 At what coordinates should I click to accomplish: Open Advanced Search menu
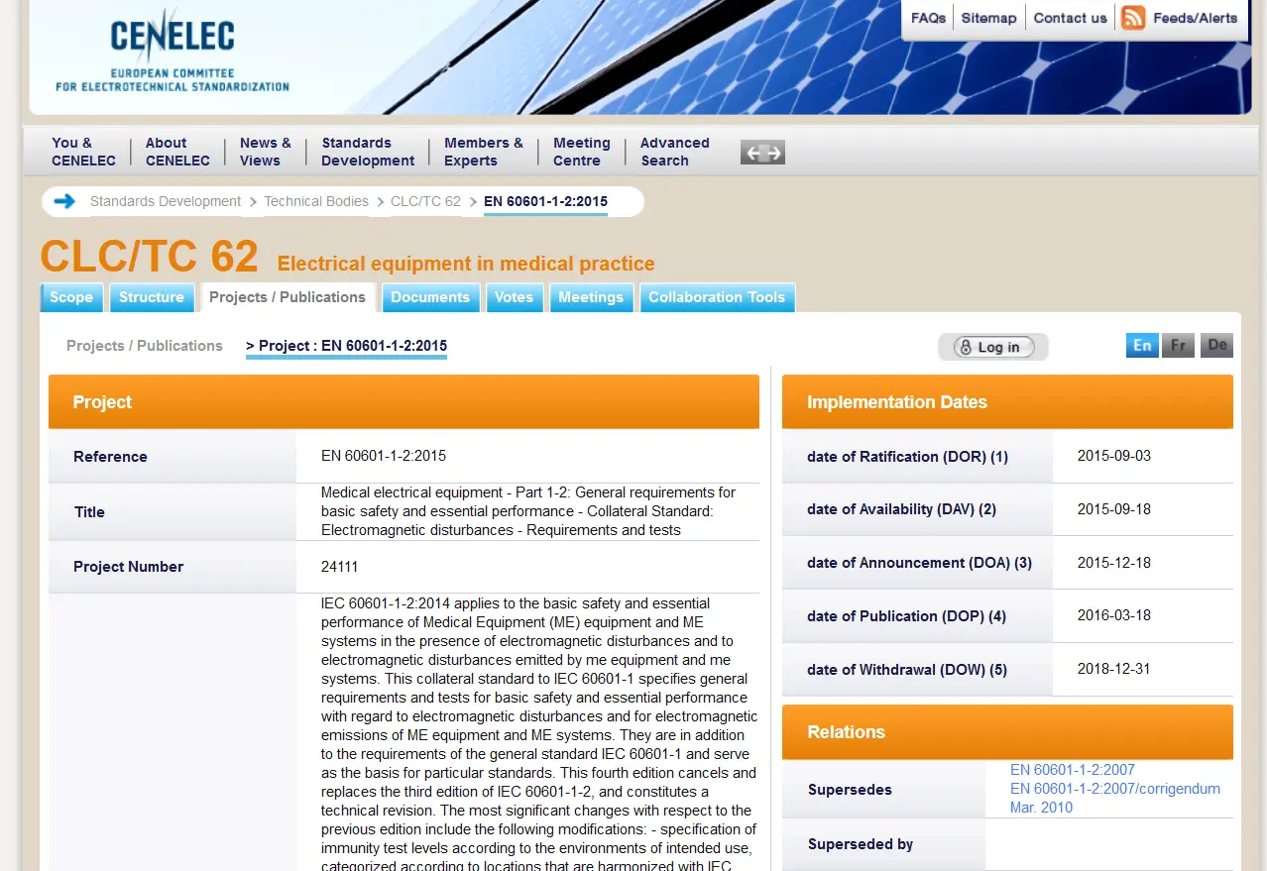pyautogui.click(x=675, y=152)
